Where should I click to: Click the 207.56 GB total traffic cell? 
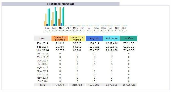pos(129,85)
